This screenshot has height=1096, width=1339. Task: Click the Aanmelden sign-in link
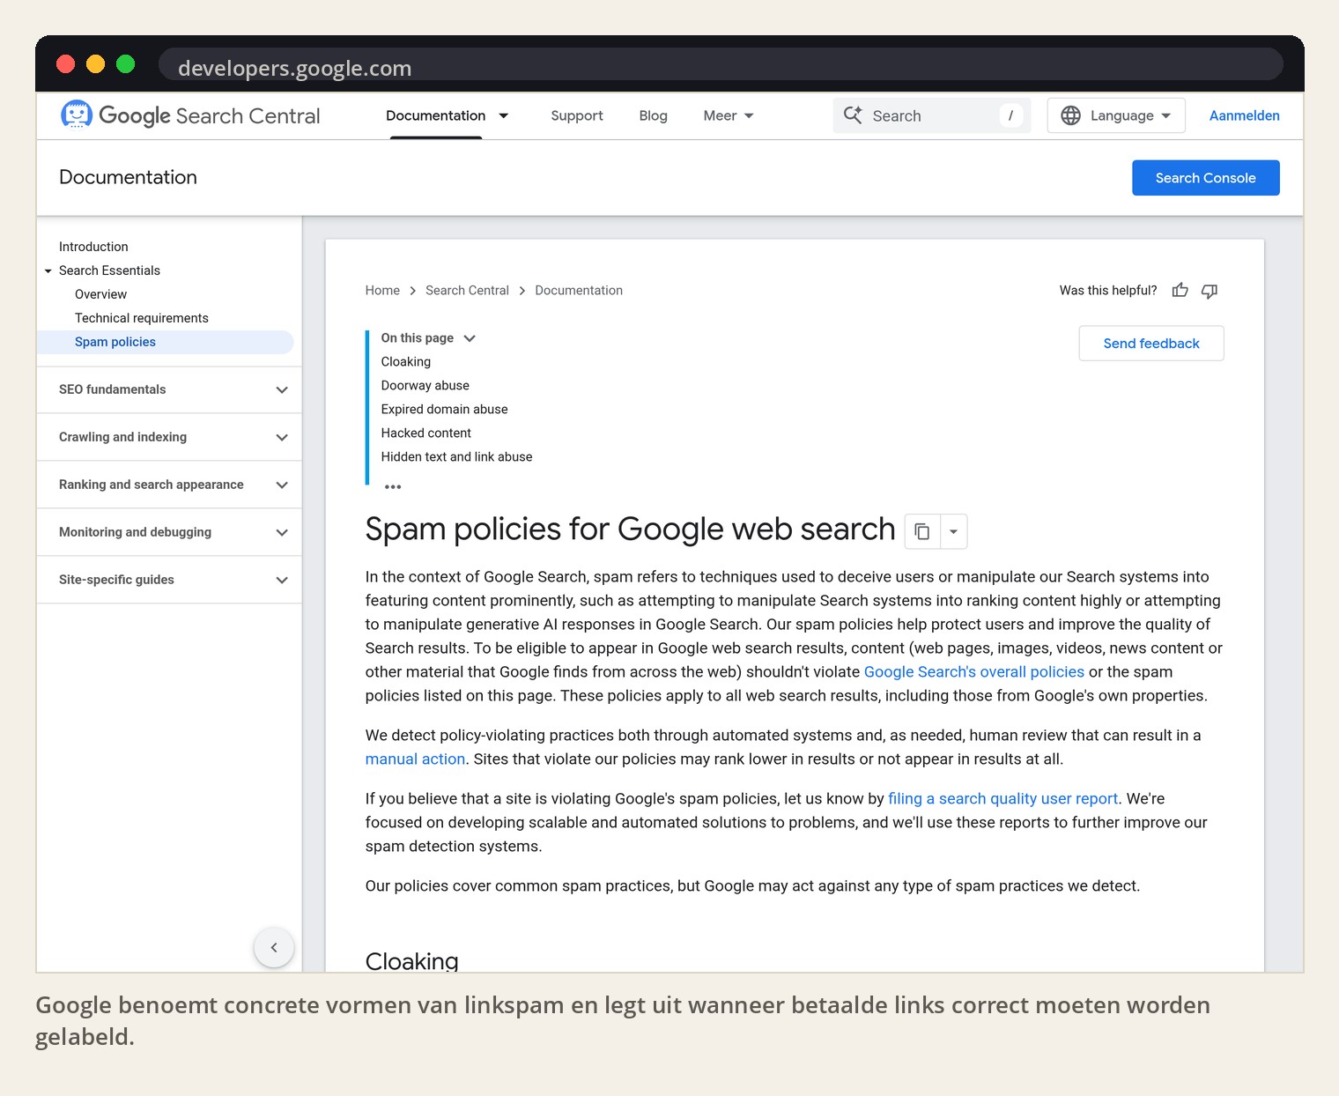click(1244, 115)
